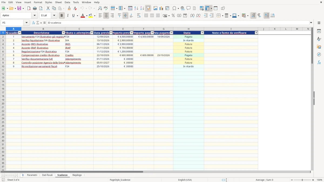
Task: Define print area
Action: point(202,8)
